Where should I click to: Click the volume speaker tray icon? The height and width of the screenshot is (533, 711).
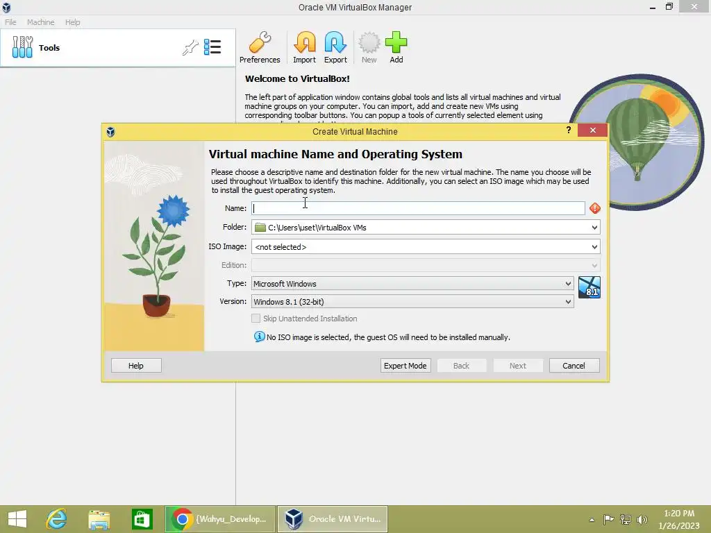[642, 519]
